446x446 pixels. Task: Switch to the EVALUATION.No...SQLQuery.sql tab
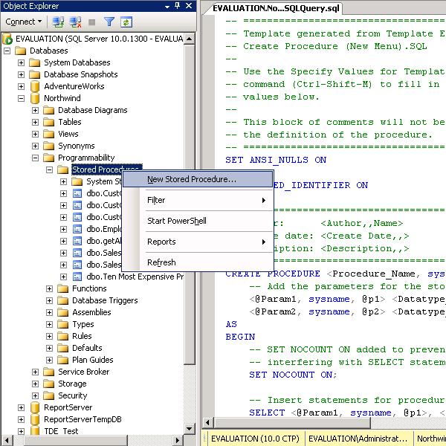(276, 8)
